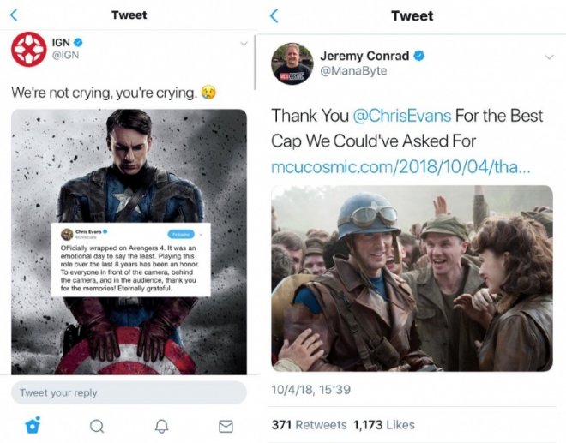Tap the Home tab icon

pos(33,425)
